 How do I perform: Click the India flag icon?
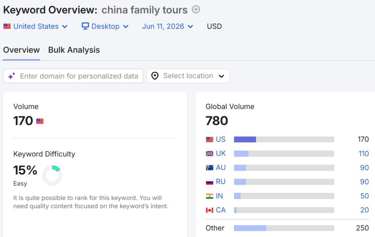pyautogui.click(x=209, y=196)
